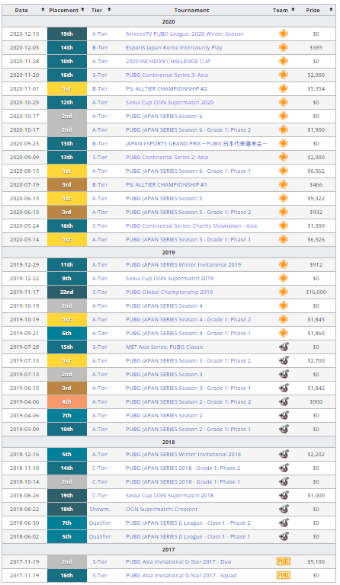The height and width of the screenshot is (585, 340).
Task: Click the $5,354 prize value
Action: coord(316,89)
